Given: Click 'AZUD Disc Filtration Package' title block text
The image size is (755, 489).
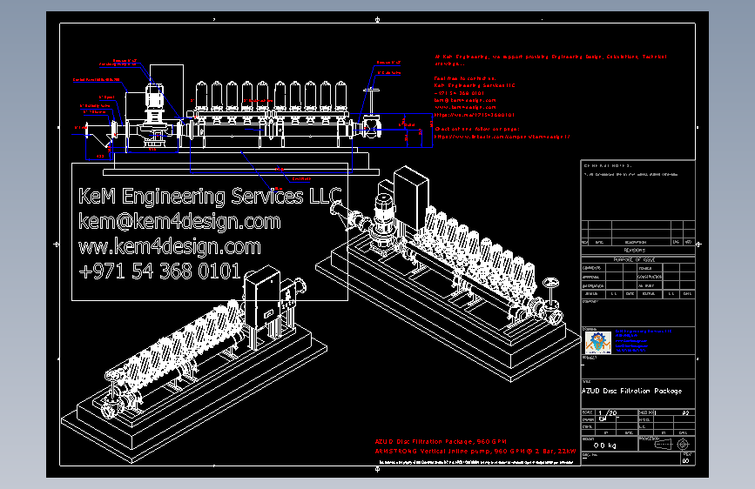Looking at the screenshot, I should point(631,391).
